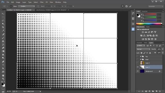Show Layer 2 by its visibility box

point(138,63)
